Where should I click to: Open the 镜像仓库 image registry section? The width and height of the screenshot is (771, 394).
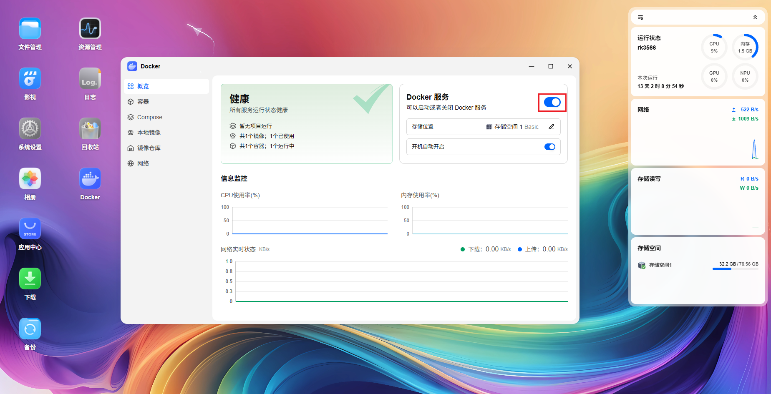[166, 148]
